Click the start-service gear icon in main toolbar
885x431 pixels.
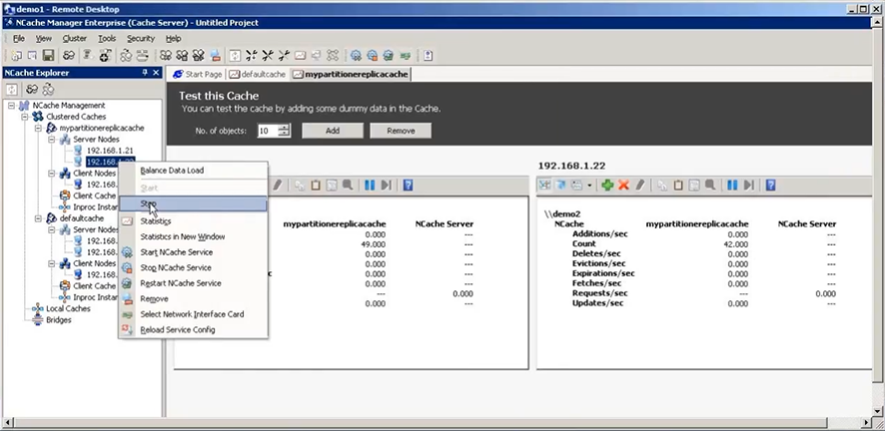click(x=356, y=55)
